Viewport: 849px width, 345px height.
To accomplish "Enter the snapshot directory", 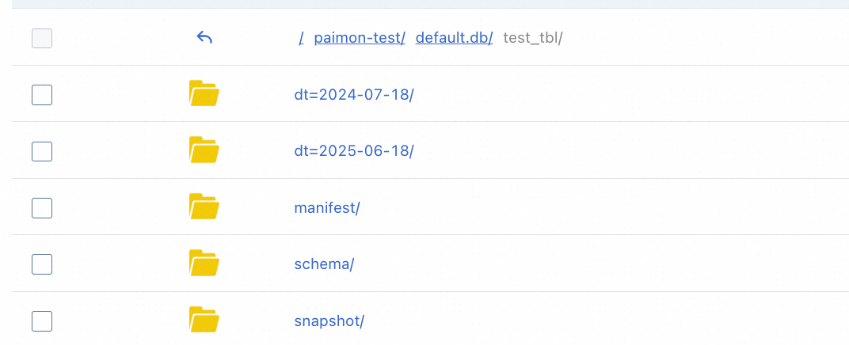I will pos(329,320).
